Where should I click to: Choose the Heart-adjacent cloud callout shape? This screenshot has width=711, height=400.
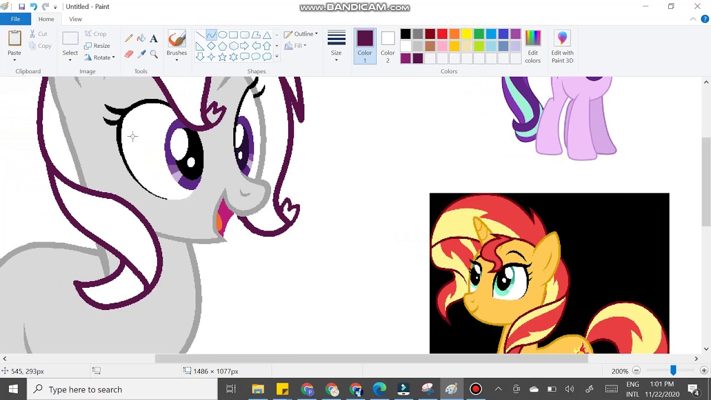coord(267,57)
